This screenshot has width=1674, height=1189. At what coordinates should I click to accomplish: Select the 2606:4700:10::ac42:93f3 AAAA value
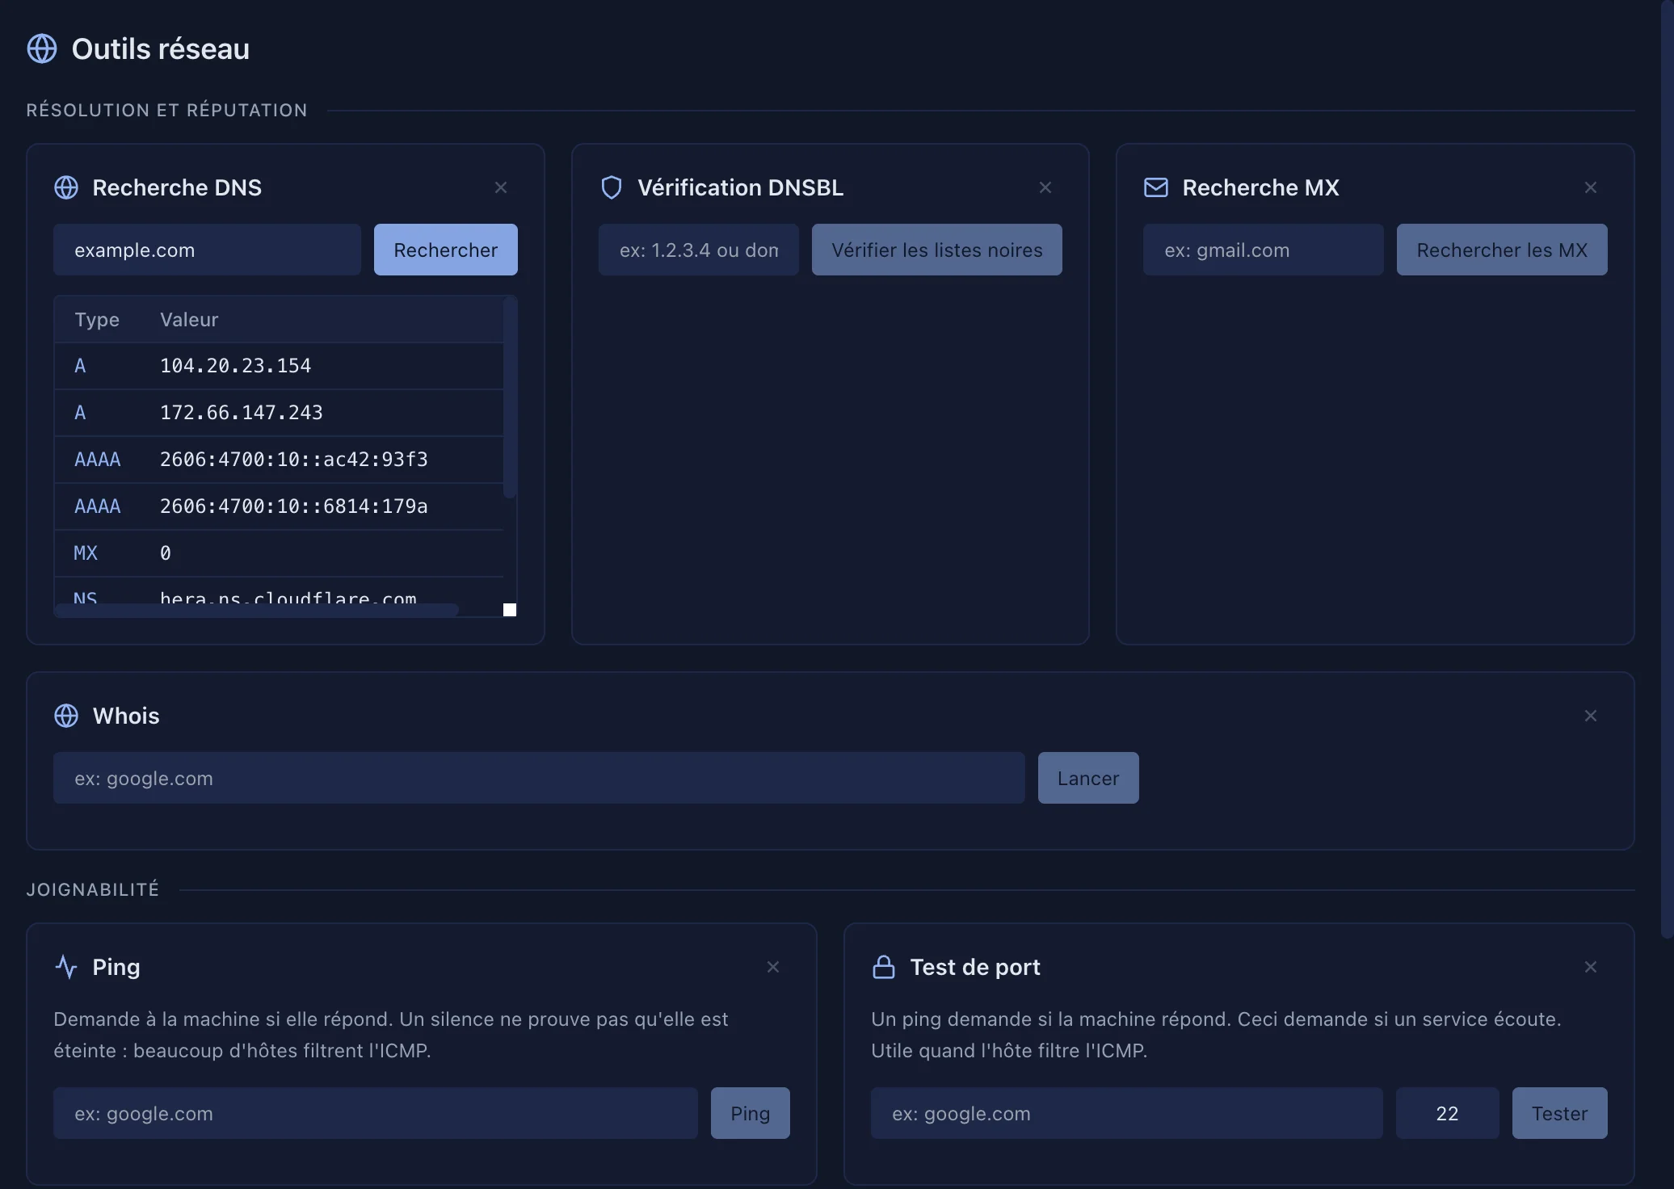[294, 460]
